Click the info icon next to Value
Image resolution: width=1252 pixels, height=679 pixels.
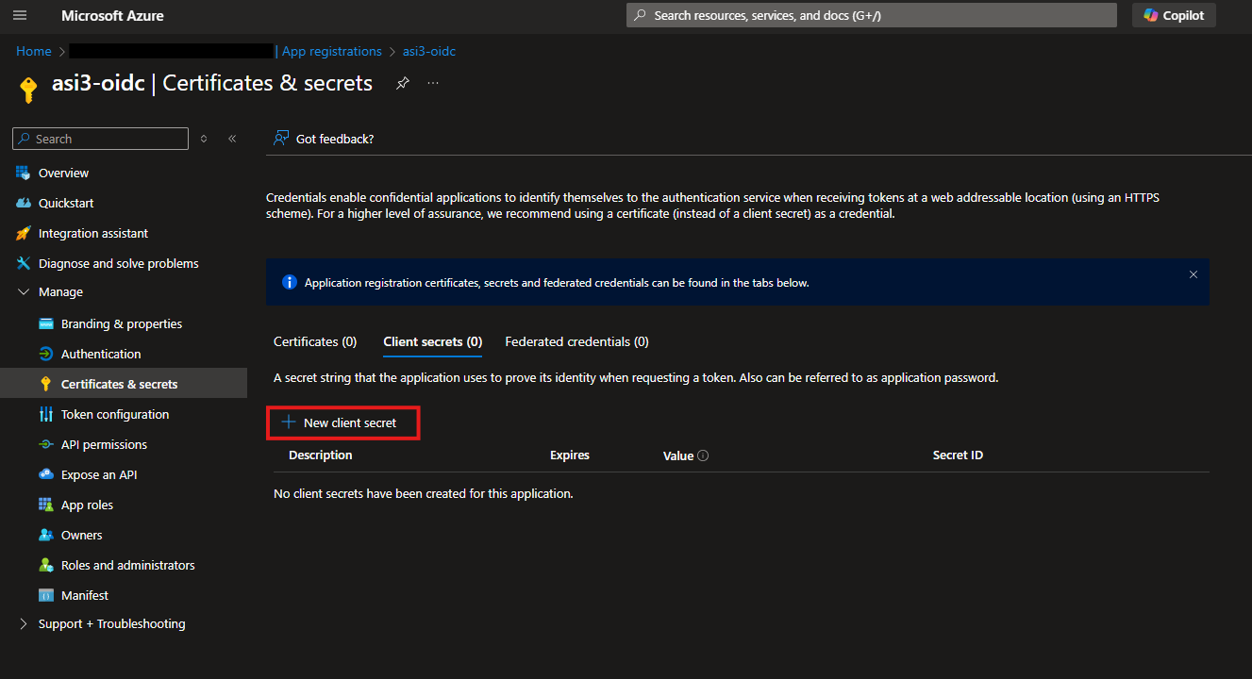click(x=703, y=455)
